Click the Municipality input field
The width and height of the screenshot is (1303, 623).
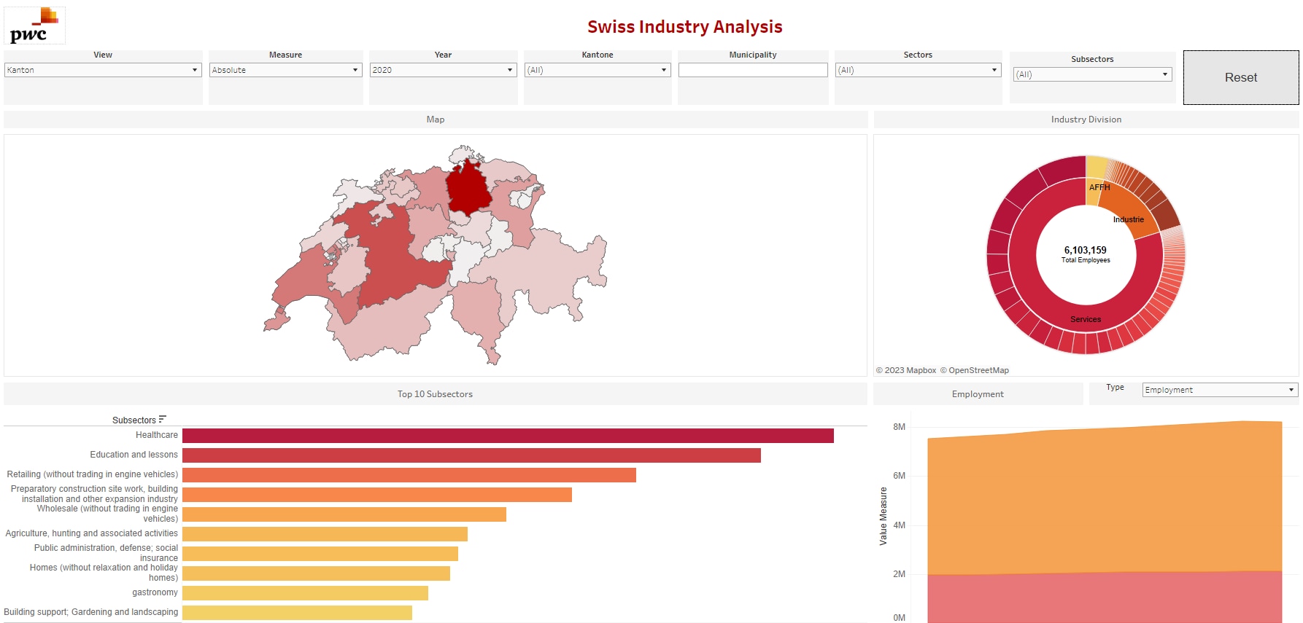click(x=753, y=70)
